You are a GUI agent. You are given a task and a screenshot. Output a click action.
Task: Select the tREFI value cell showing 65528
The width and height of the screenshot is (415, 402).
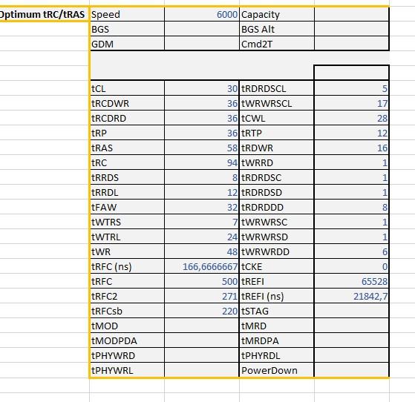[x=351, y=281]
